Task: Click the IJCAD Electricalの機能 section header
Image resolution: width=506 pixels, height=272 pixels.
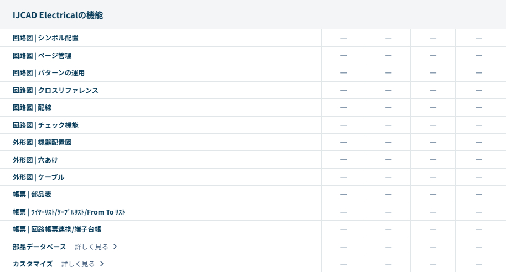Action: point(58,15)
